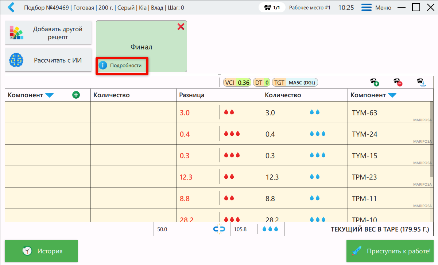
Task: Click the black 8.8 quantity value
Action: pyautogui.click(x=270, y=199)
